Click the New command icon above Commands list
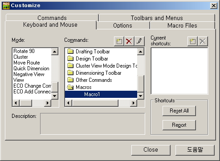 pyautogui.click(x=119, y=41)
